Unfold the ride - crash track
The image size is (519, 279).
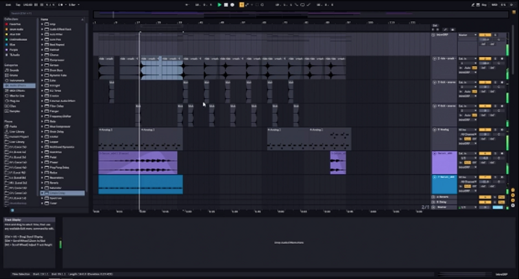tap(435, 59)
